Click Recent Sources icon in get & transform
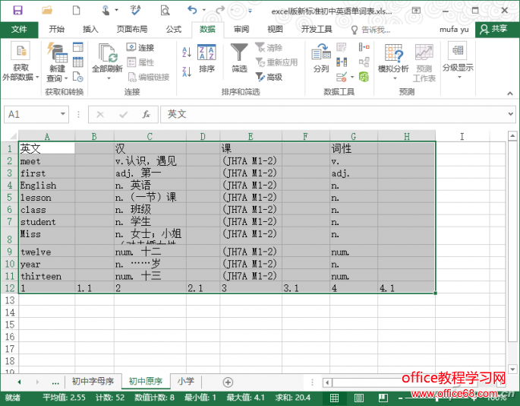520x406 pixels. point(78,77)
